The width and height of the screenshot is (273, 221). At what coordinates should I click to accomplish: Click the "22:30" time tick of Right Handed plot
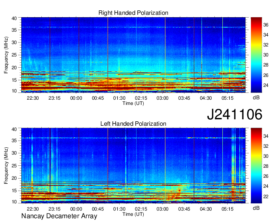point(33,98)
